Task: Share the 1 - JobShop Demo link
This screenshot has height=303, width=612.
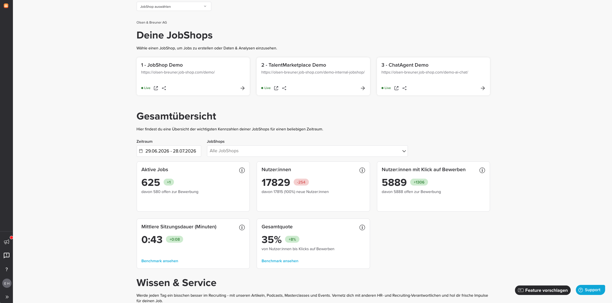Action: (164, 88)
